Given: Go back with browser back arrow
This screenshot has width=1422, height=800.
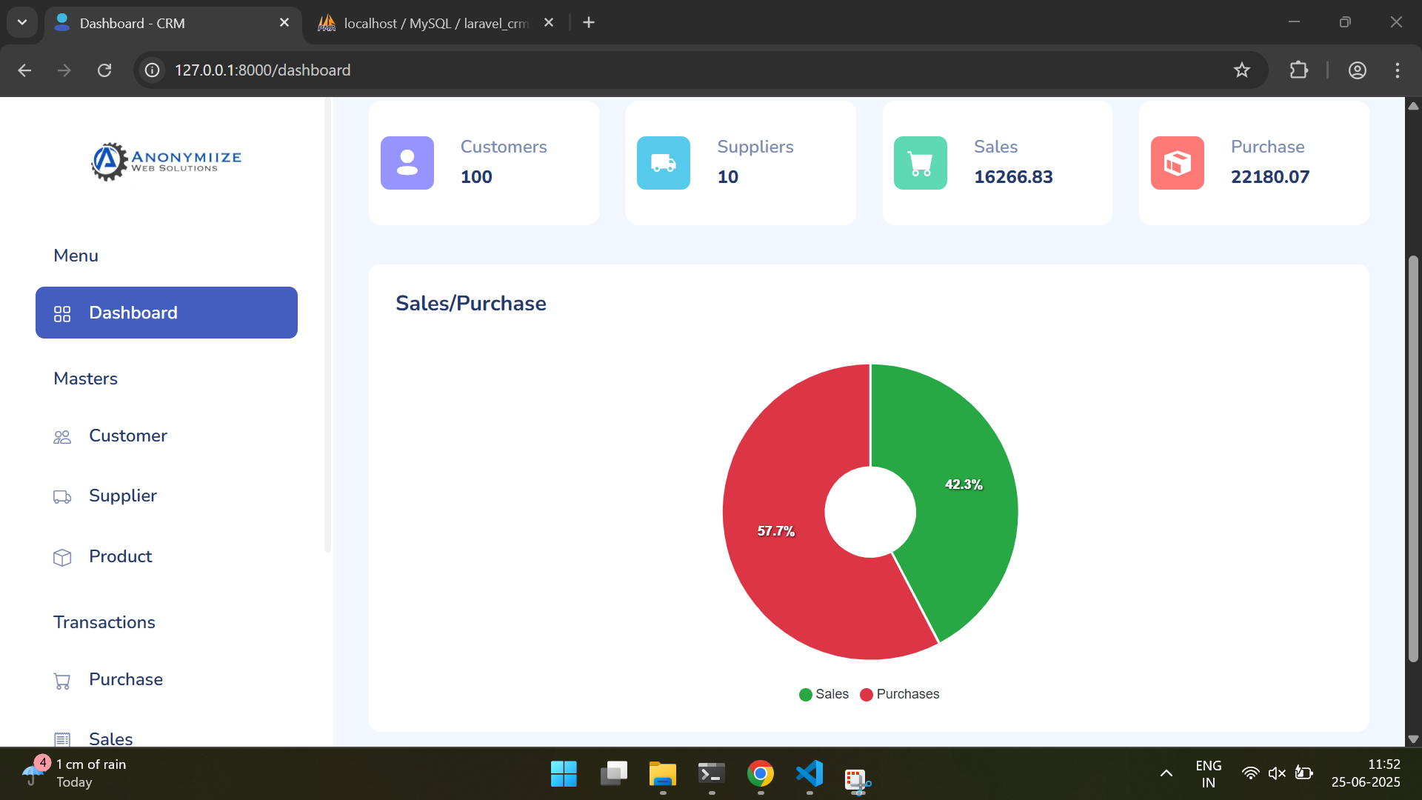Looking at the screenshot, I should (x=24, y=70).
